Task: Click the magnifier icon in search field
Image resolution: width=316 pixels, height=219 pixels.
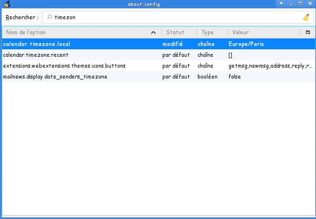Action: coord(50,18)
